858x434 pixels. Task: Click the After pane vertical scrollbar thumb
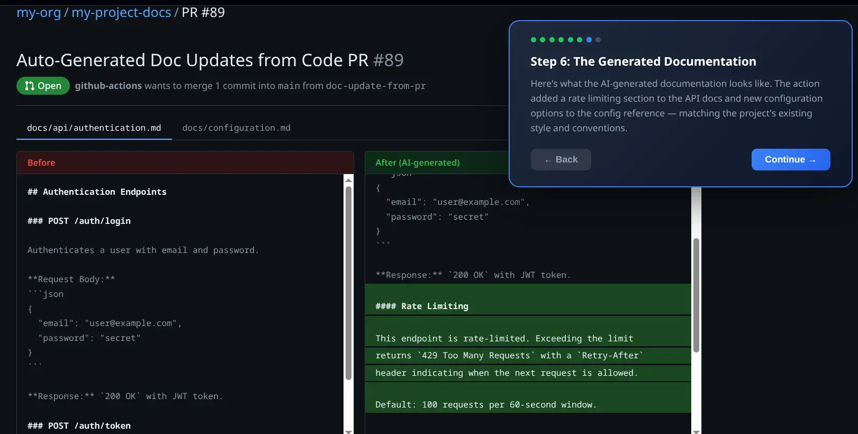[x=696, y=295]
